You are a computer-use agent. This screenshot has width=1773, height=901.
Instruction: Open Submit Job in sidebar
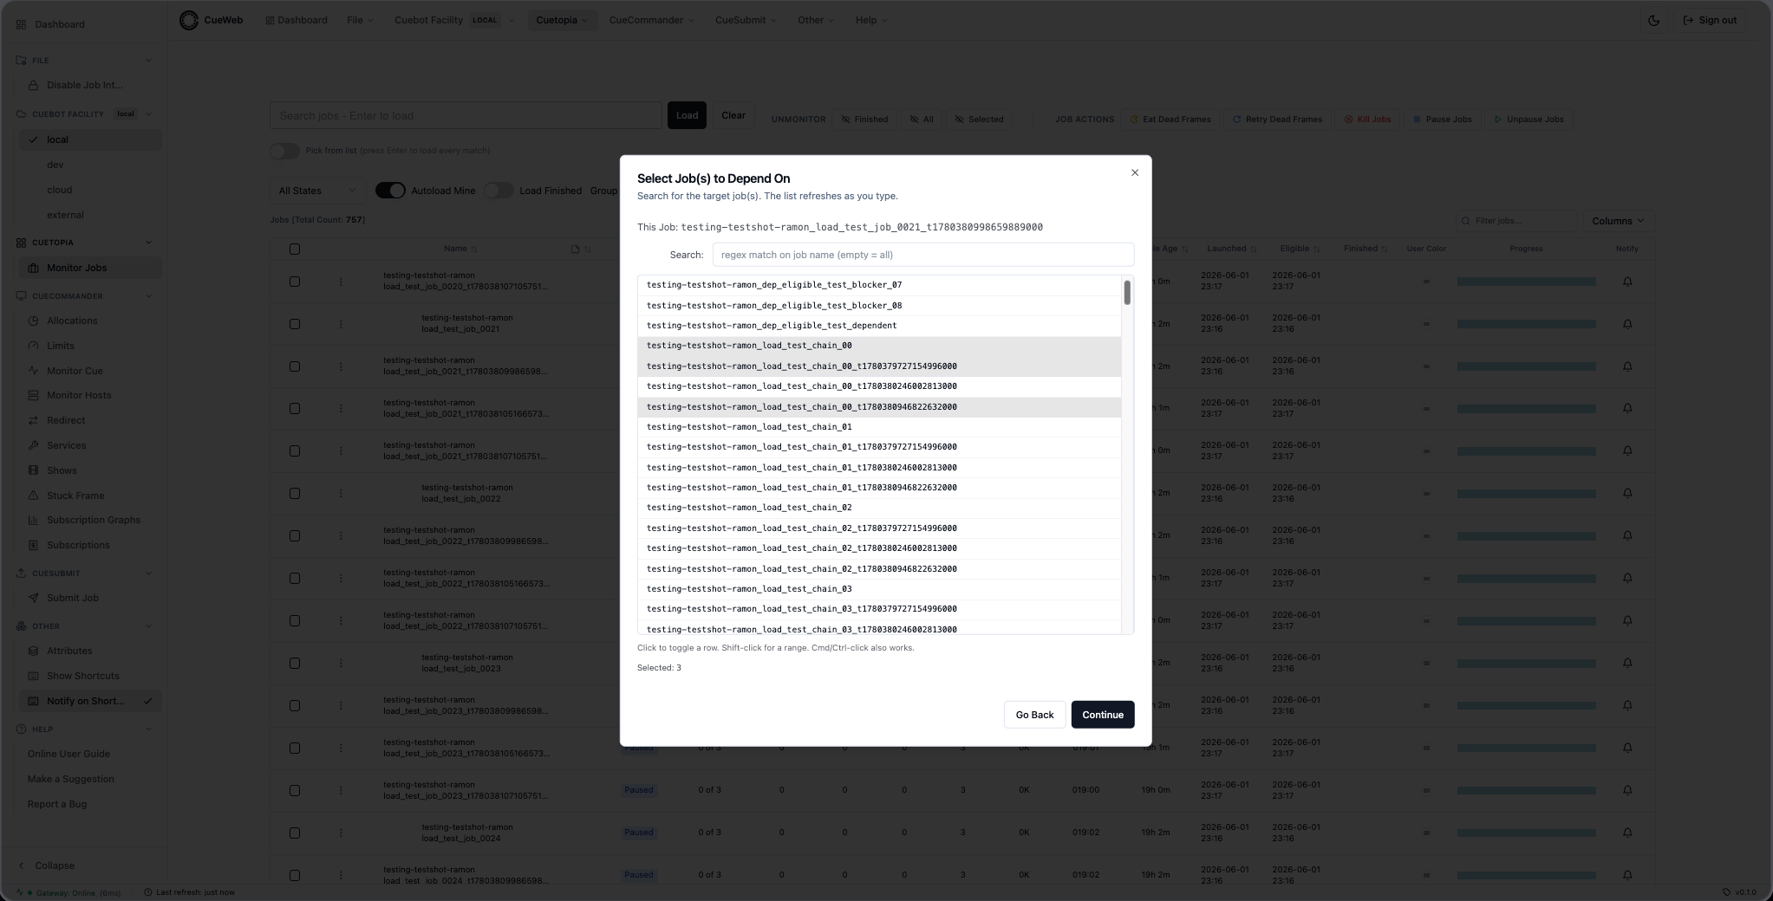click(73, 598)
